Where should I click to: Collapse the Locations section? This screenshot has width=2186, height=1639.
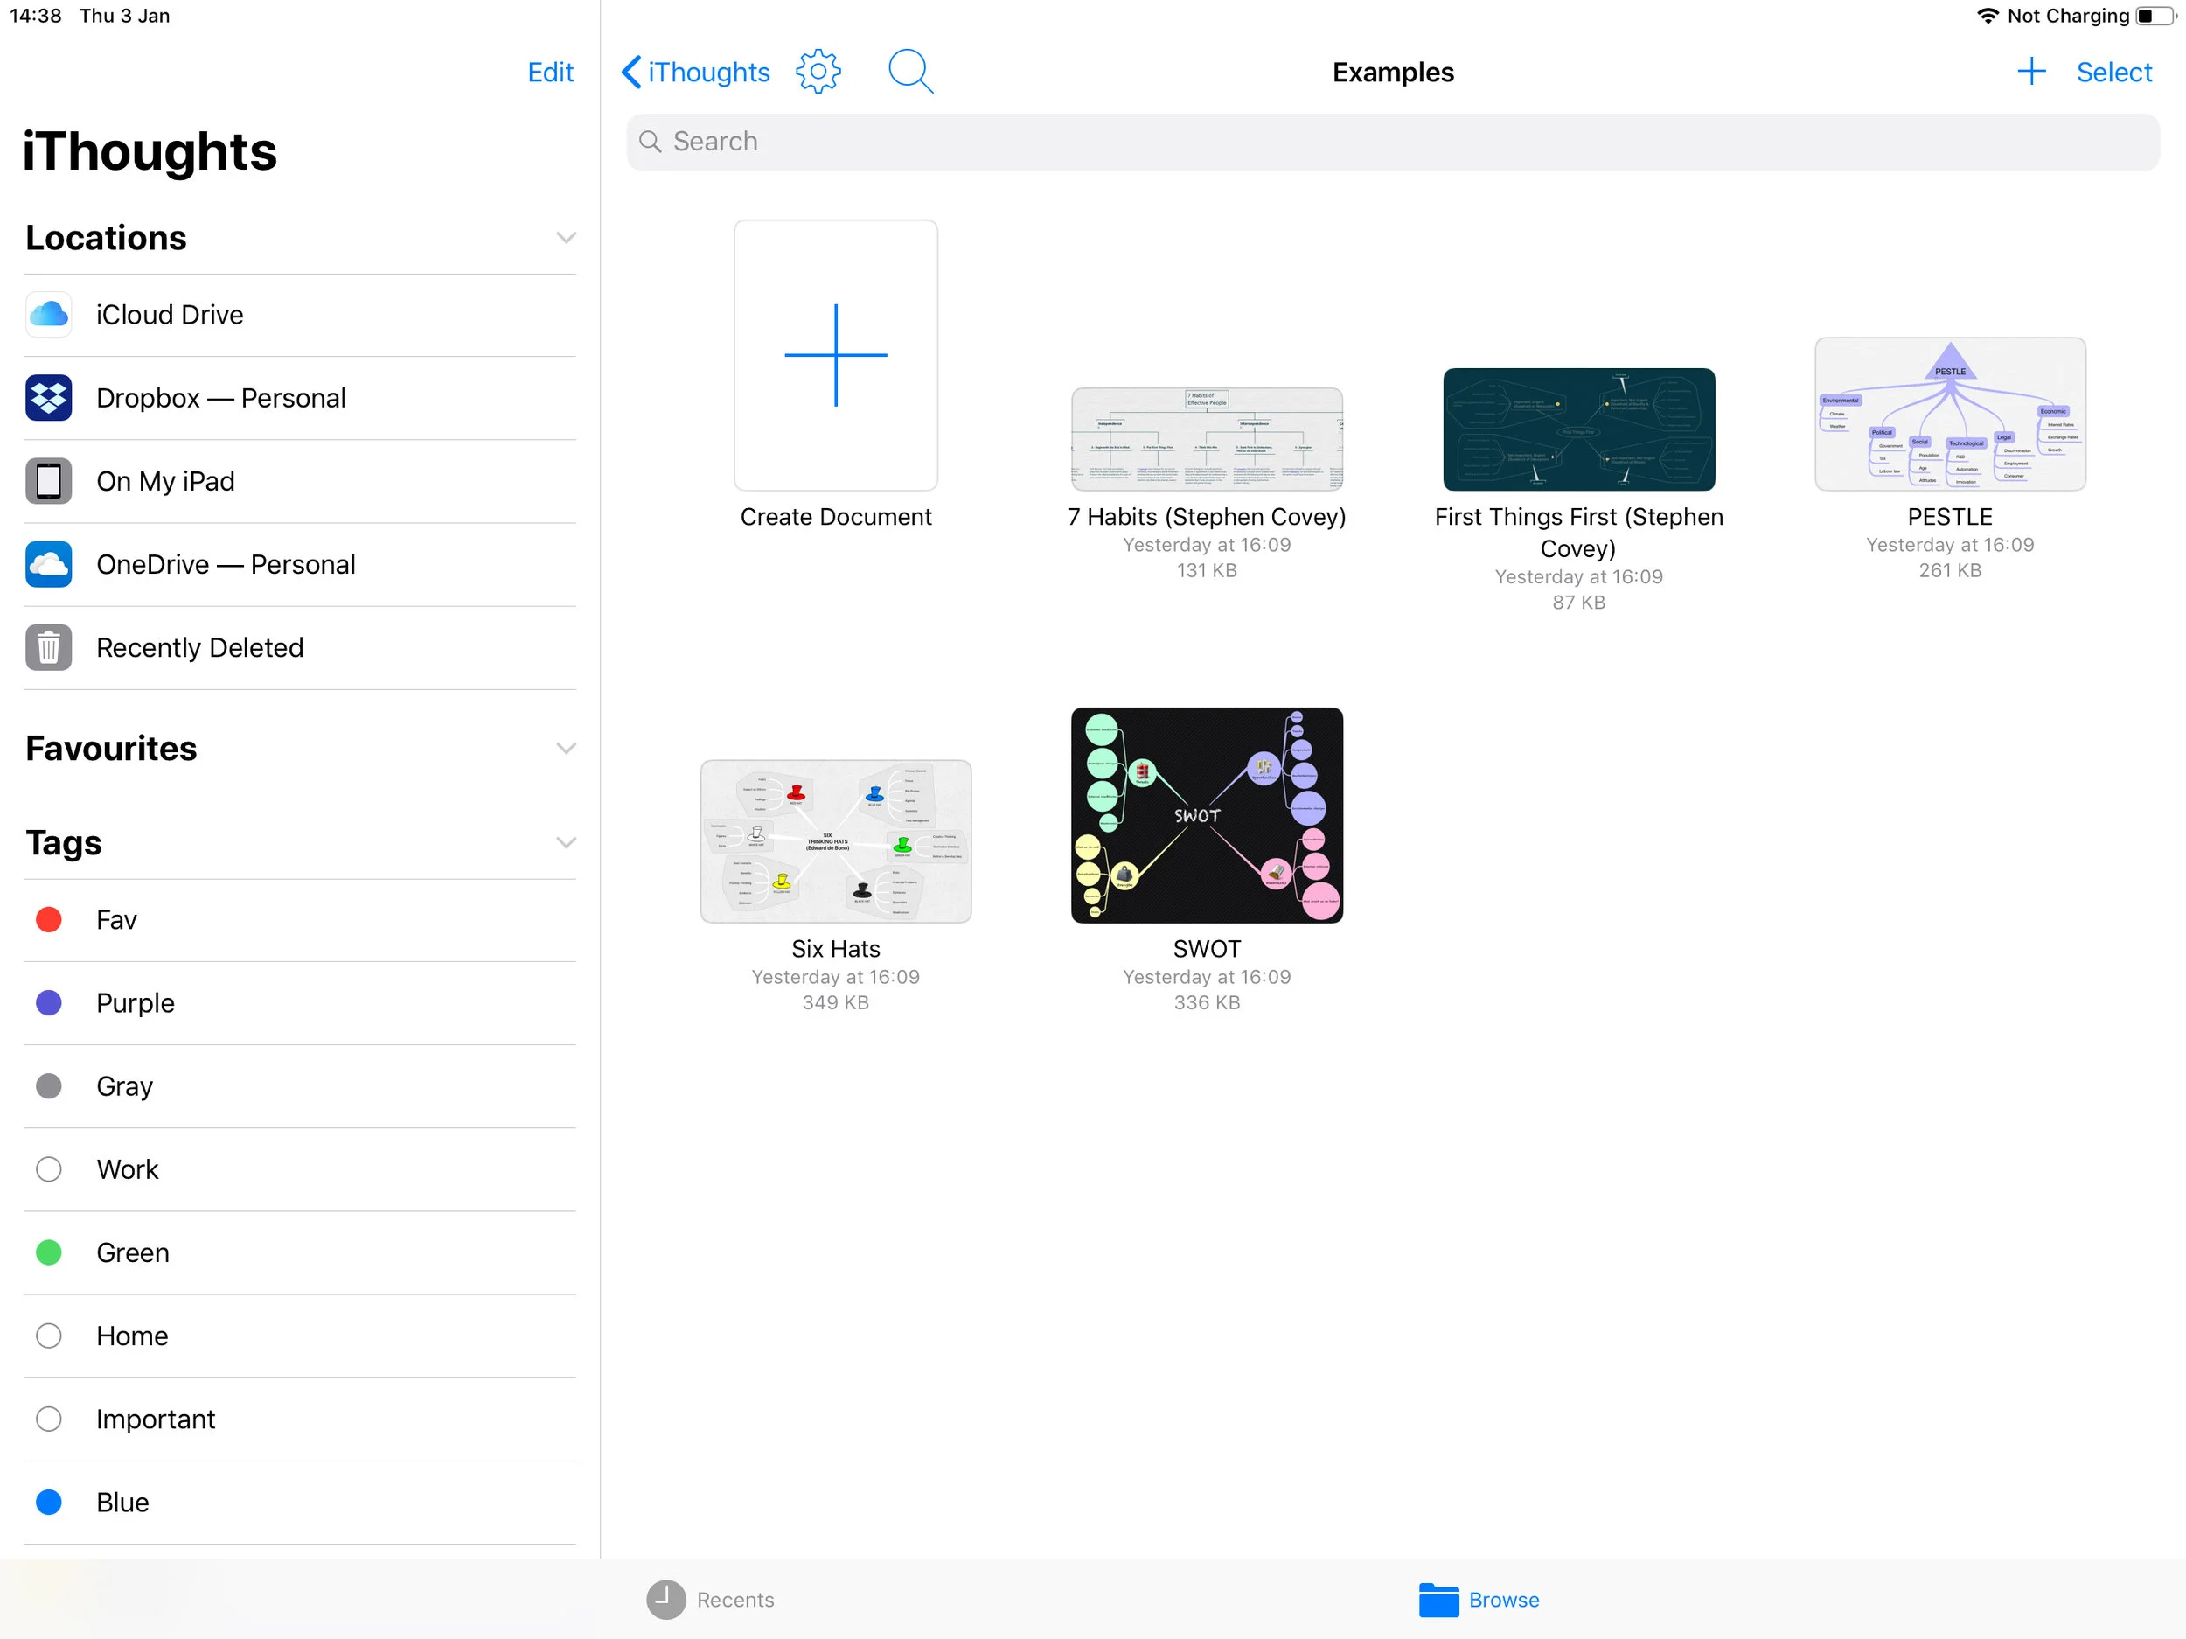click(x=565, y=238)
